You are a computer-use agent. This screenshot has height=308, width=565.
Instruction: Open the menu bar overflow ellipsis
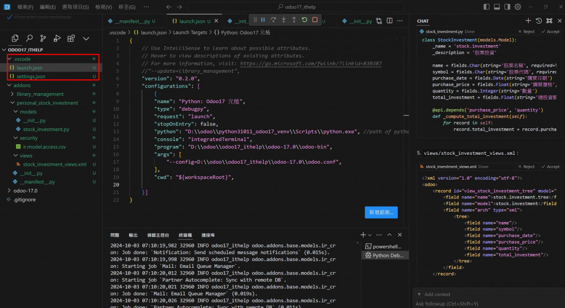click(146, 7)
